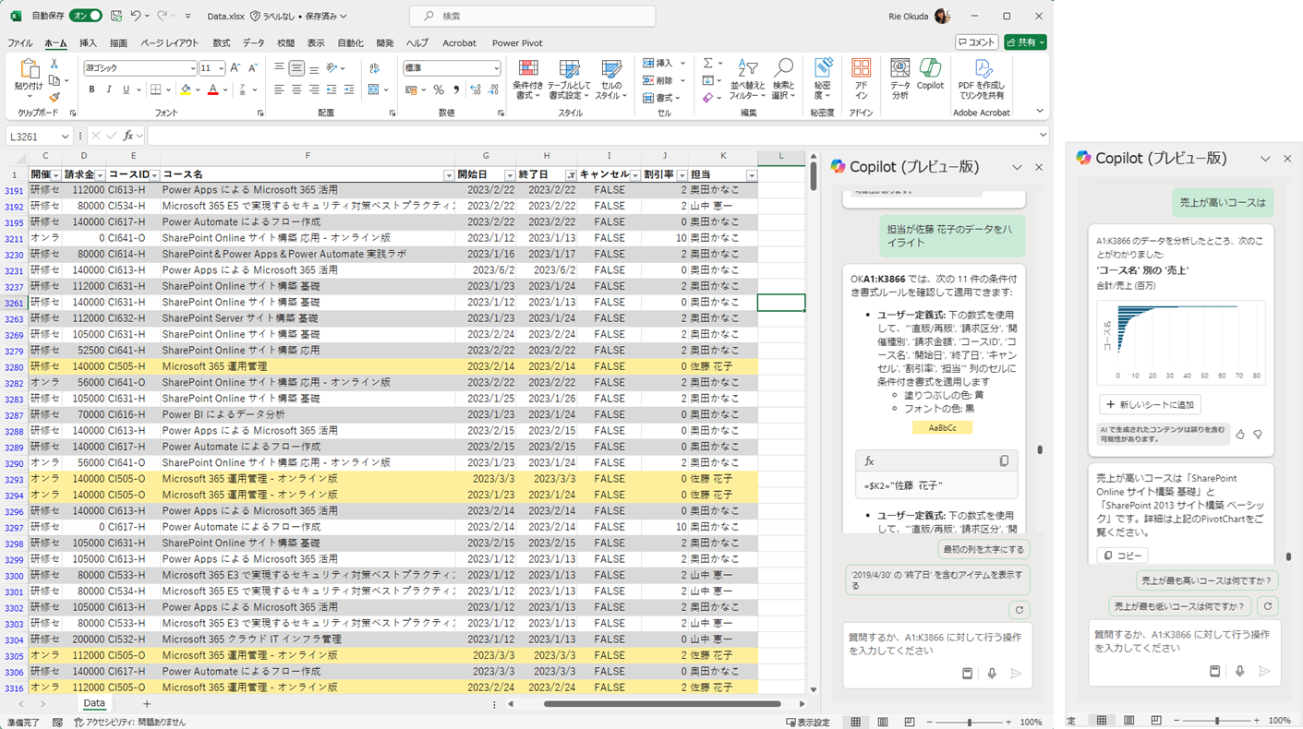Open the ファイル tab

20,43
